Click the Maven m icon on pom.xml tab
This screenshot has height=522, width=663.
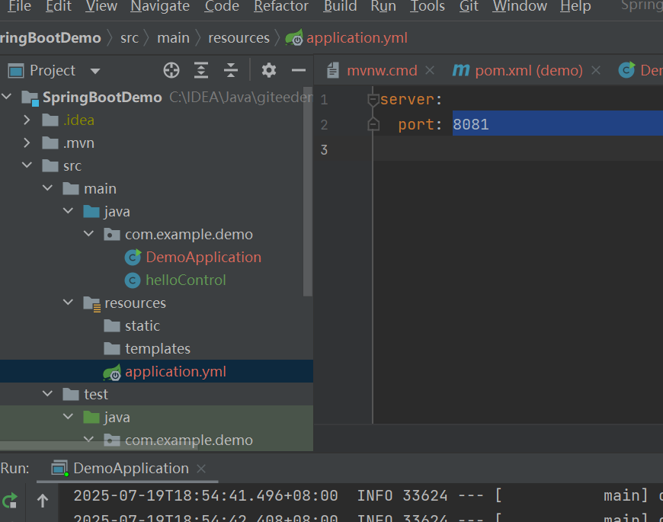coord(461,70)
